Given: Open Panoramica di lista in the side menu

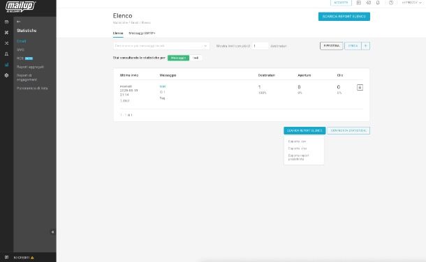Looking at the screenshot, I should coord(32,88).
